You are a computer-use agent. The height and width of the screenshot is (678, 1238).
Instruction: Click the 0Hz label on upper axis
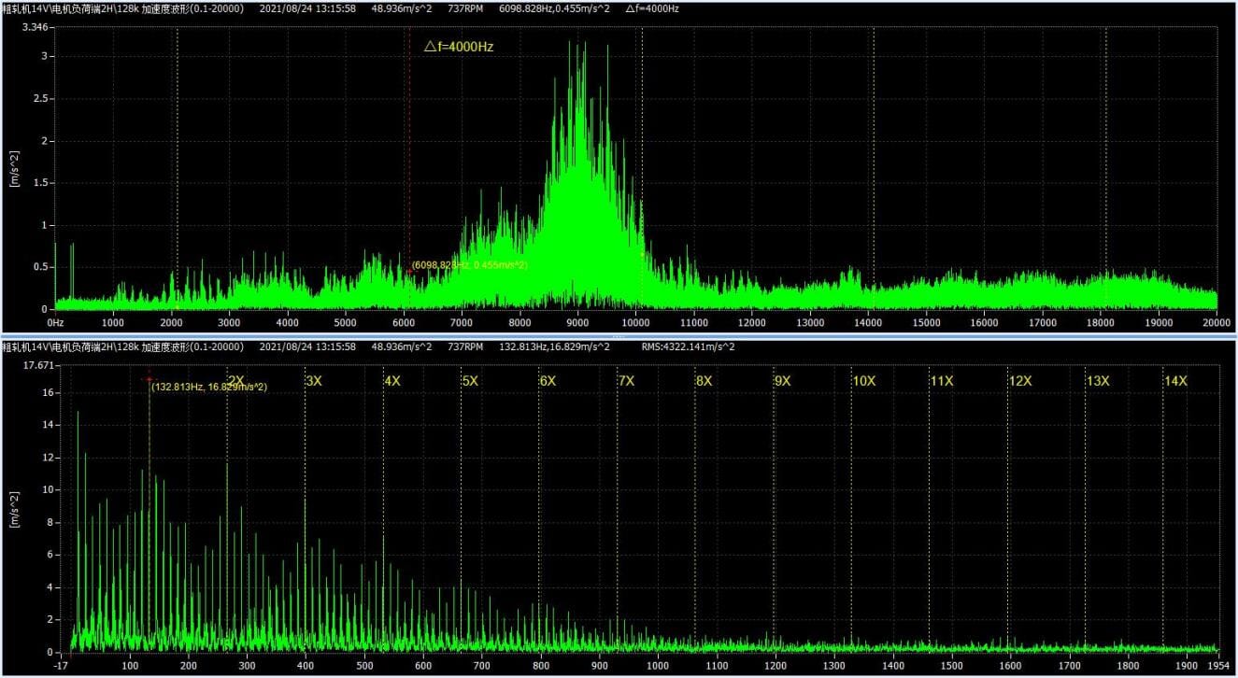55,322
